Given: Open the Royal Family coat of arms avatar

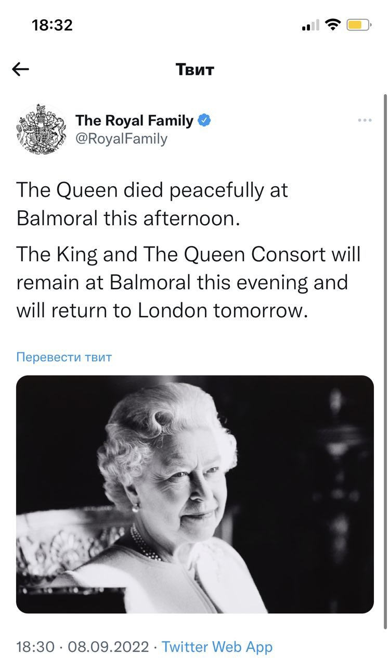Looking at the screenshot, I should (x=41, y=129).
